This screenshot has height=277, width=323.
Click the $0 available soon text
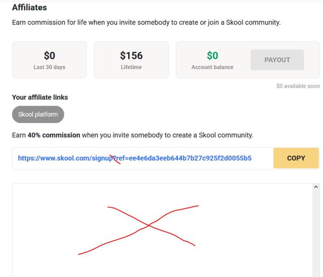298,86
